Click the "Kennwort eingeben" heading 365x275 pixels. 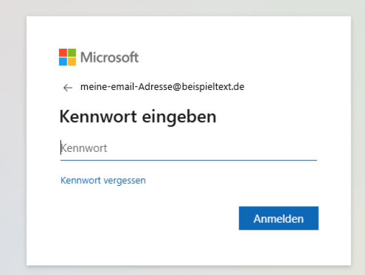[x=137, y=117]
